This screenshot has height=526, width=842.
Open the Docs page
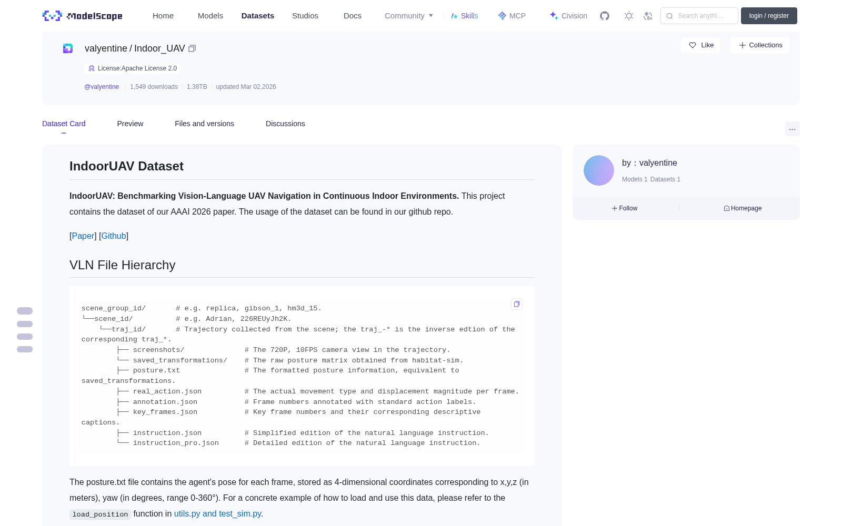pos(353,16)
